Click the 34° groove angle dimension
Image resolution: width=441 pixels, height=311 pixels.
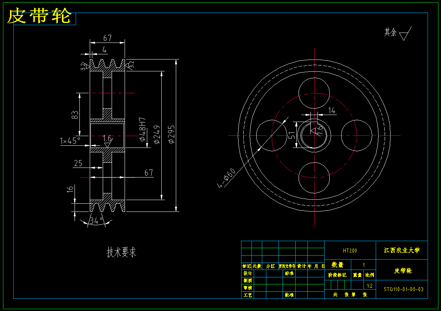click(x=97, y=221)
